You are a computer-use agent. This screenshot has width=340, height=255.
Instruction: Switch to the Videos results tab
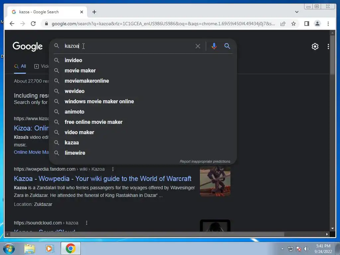(x=42, y=66)
